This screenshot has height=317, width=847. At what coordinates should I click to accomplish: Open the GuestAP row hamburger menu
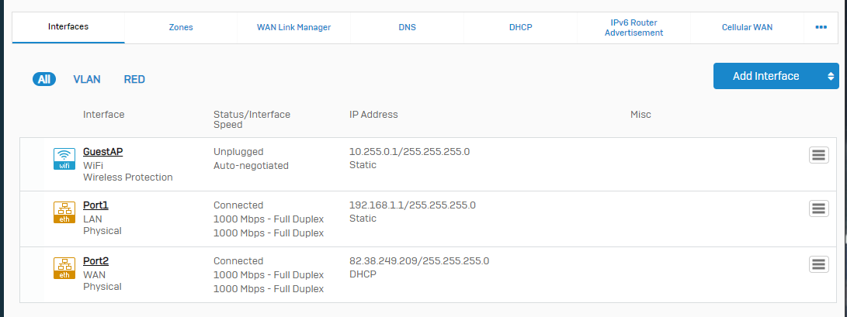[x=818, y=155]
